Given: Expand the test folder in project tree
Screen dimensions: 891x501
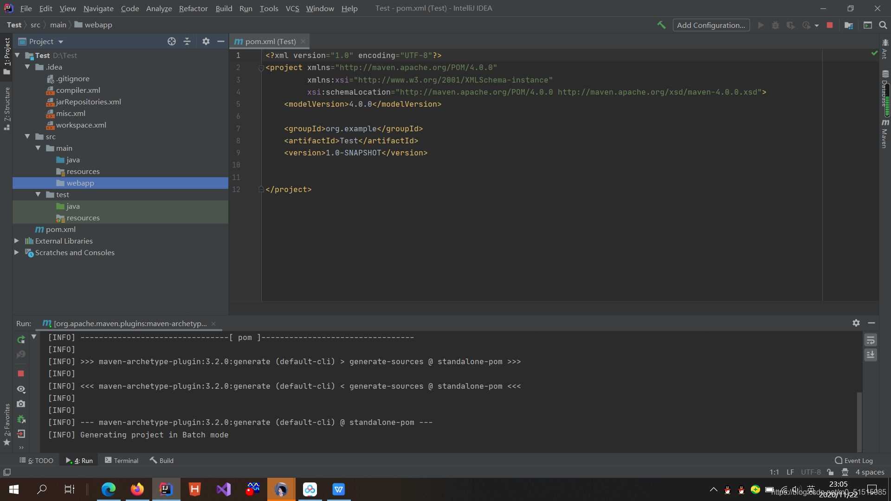Looking at the screenshot, I should pyautogui.click(x=38, y=194).
